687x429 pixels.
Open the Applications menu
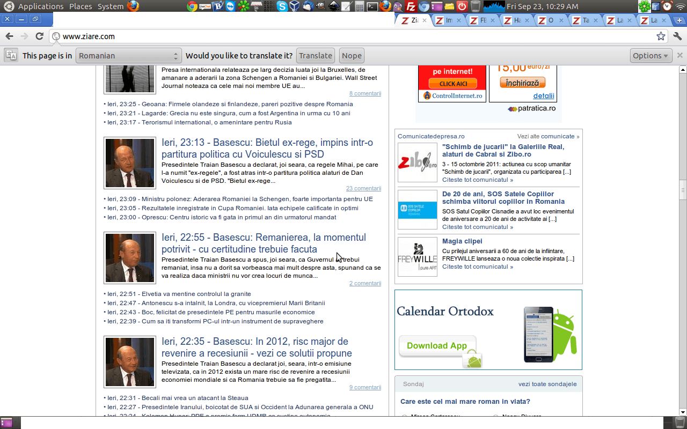(x=41, y=6)
